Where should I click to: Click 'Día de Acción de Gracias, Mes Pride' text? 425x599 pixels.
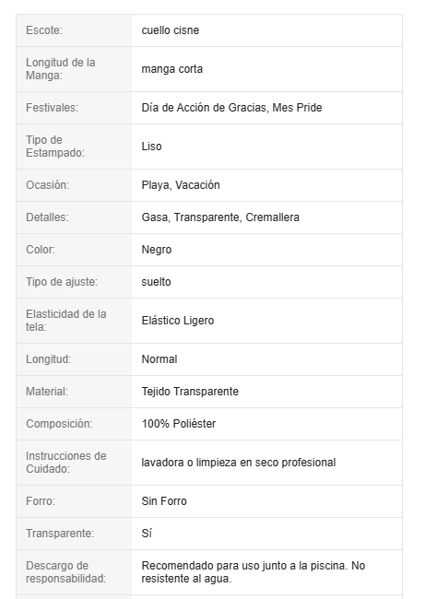(x=231, y=108)
